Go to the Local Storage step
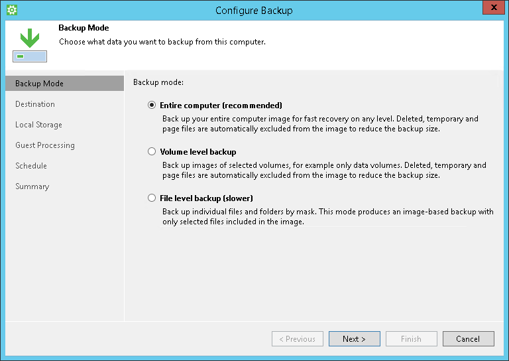 pos(38,125)
